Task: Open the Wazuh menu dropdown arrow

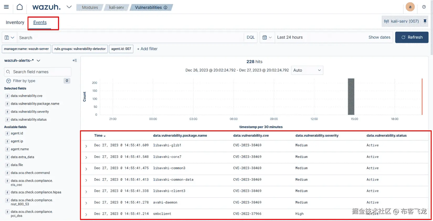Action: click(69, 7)
